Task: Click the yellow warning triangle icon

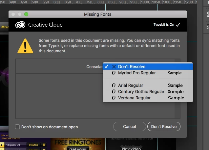Action: (x=25, y=46)
